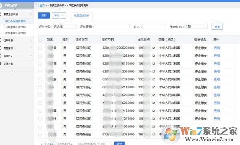Click the 系统设置 gear icon
Viewport: 240px width, 145px height.
(1, 64)
